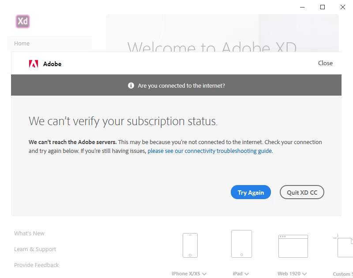The image size is (353, 278).
Task: Minimize the Adobe XD window
Action: point(302,7)
